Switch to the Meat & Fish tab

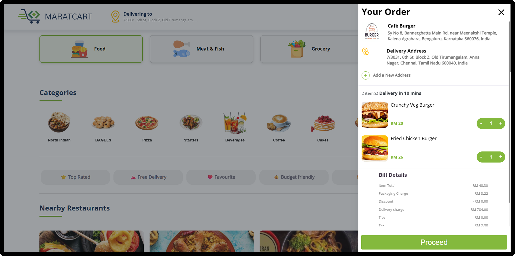pos(202,49)
